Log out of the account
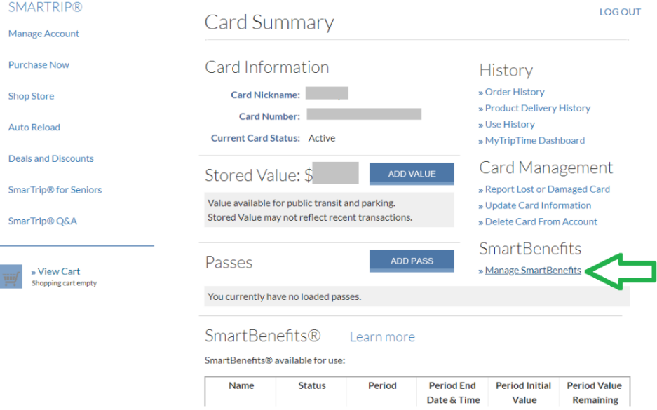The width and height of the screenshot is (657, 410). tap(620, 12)
